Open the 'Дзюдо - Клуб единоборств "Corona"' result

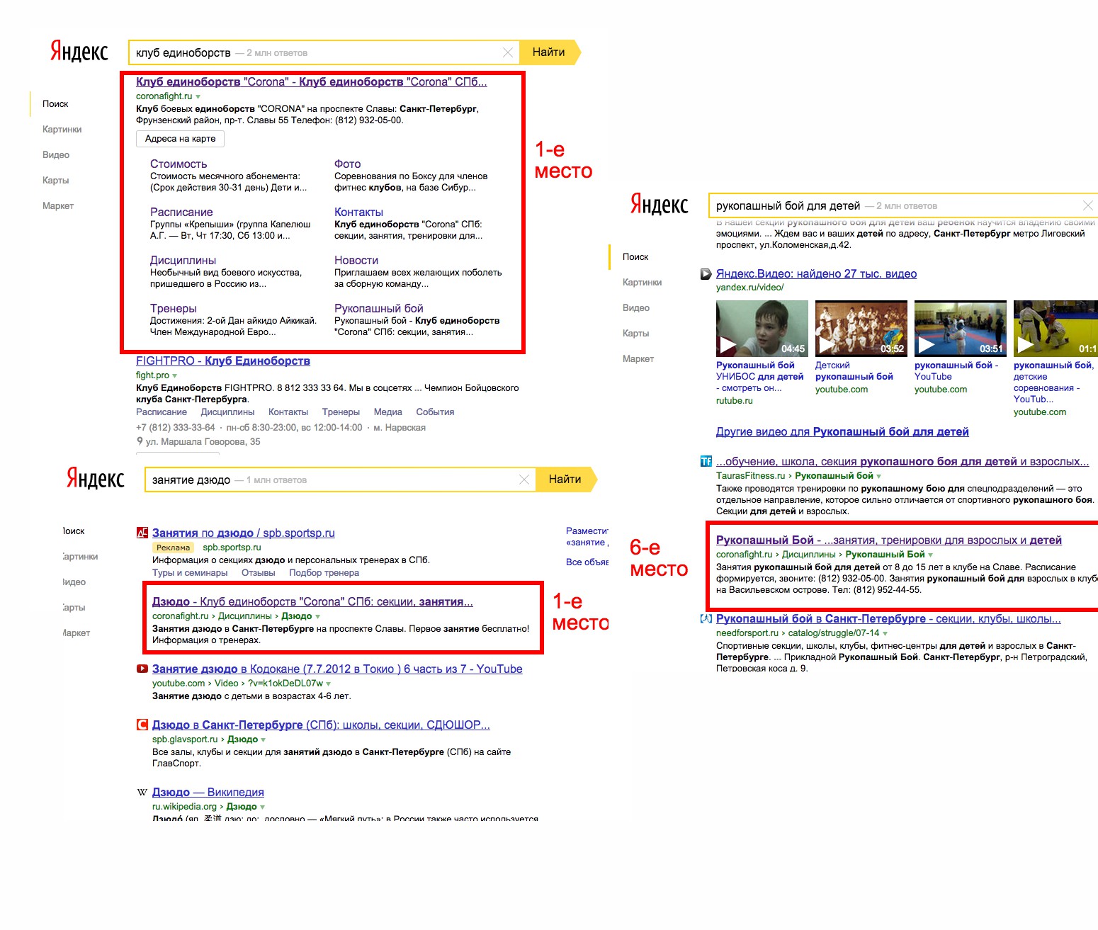(312, 602)
